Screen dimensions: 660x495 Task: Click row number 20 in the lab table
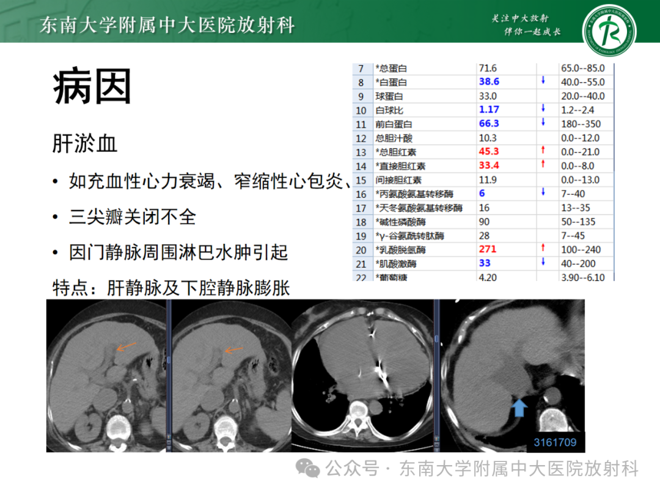(x=361, y=250)
